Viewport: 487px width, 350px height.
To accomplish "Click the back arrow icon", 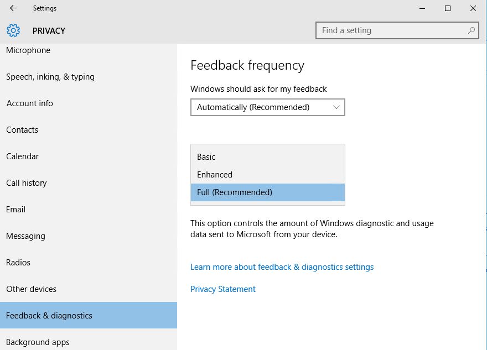I will click(x=13, y=8).
